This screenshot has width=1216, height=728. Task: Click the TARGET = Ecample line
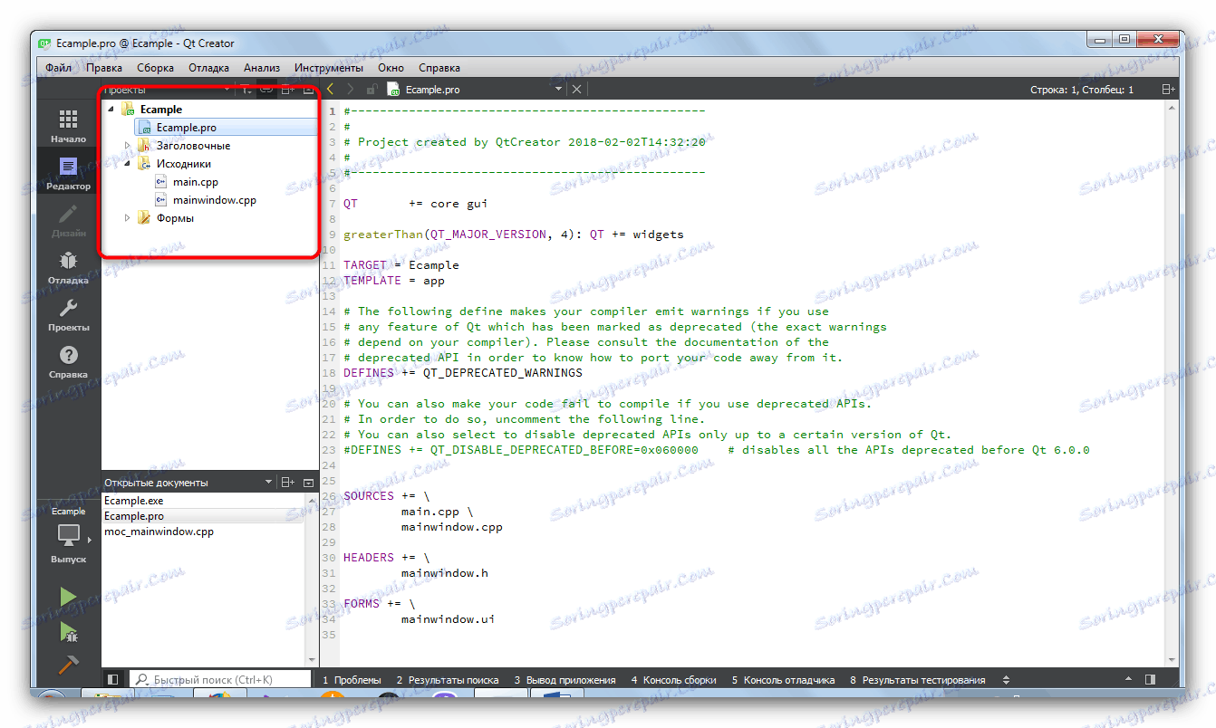[401, 265]
